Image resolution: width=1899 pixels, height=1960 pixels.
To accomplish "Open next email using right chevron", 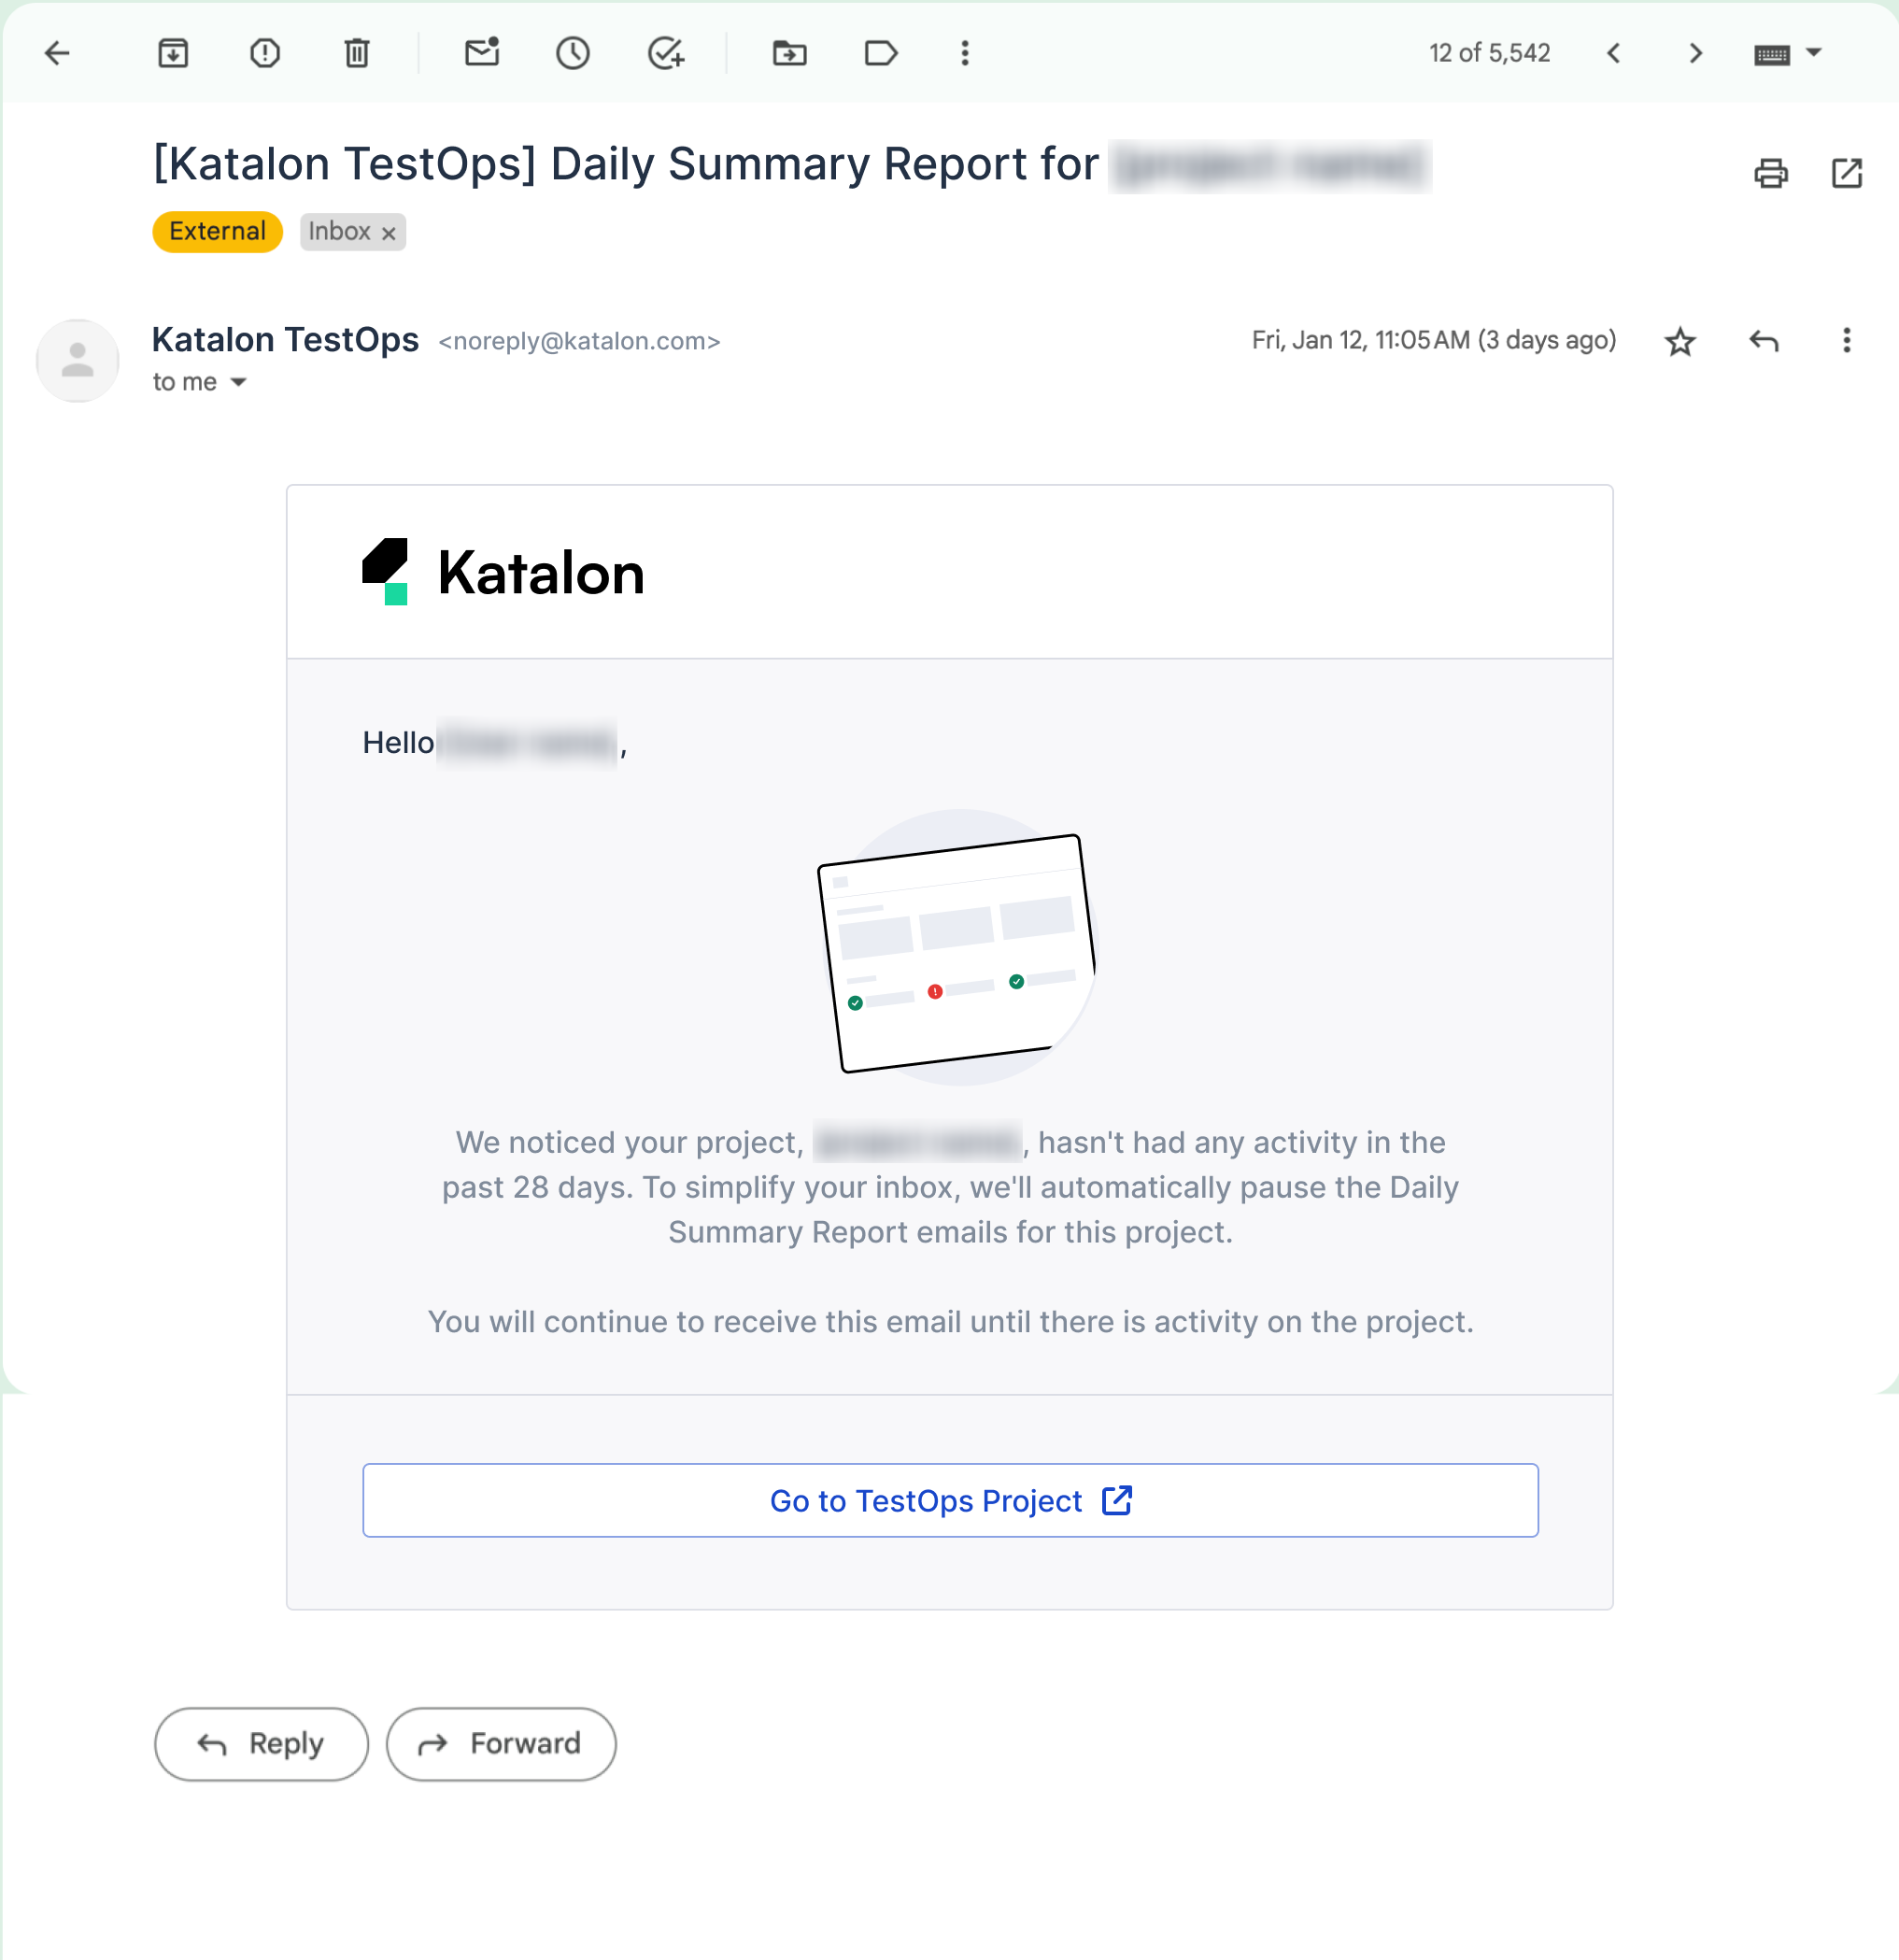I will click(x=1693, y=52).
